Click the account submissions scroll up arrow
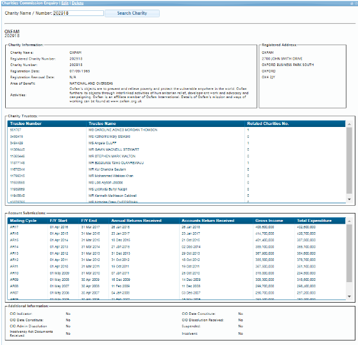 (x=349, y=221)
